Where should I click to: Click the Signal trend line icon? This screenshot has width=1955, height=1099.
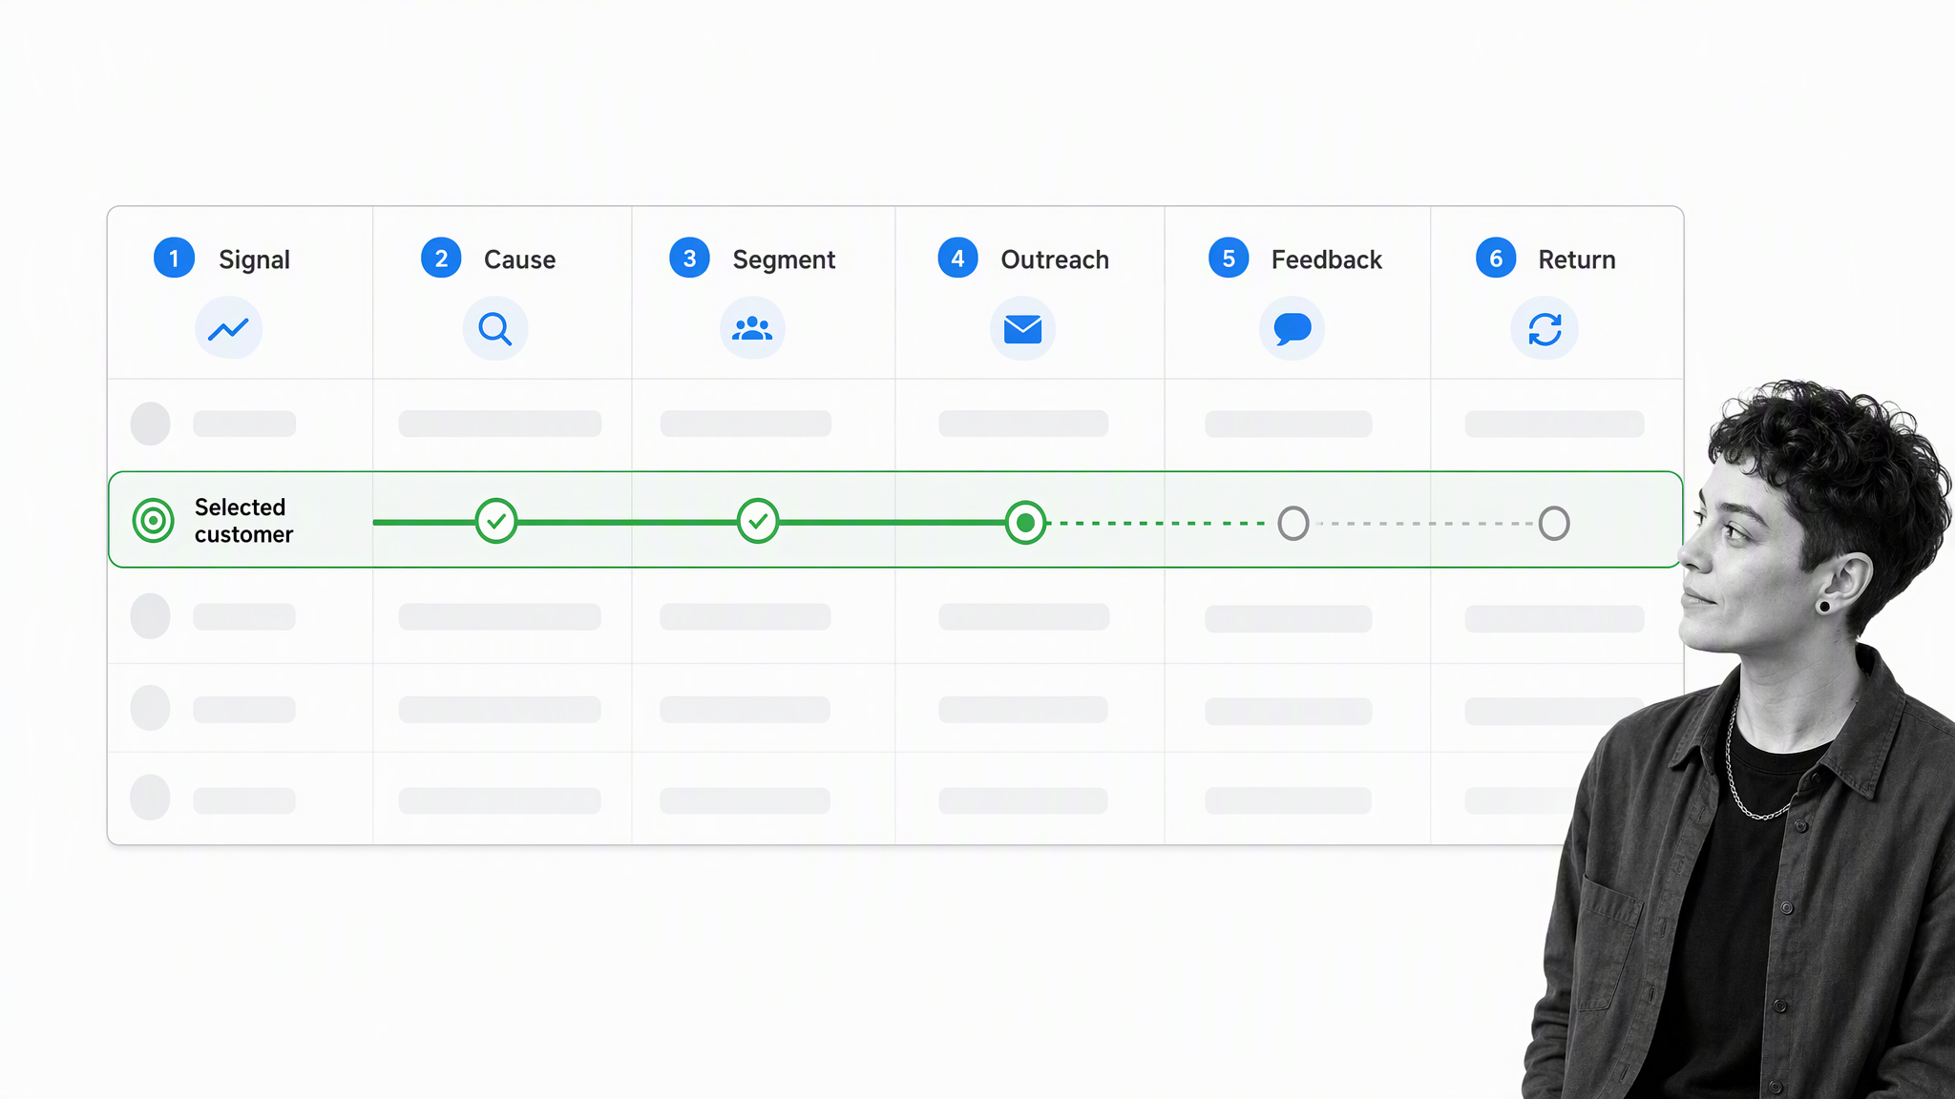tap(228, 329)
